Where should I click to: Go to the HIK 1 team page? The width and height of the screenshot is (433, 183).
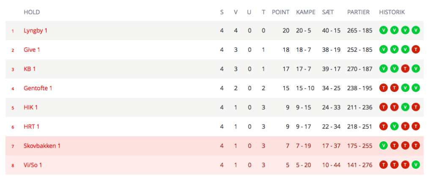pyautogui.click(x=30, y=108)
